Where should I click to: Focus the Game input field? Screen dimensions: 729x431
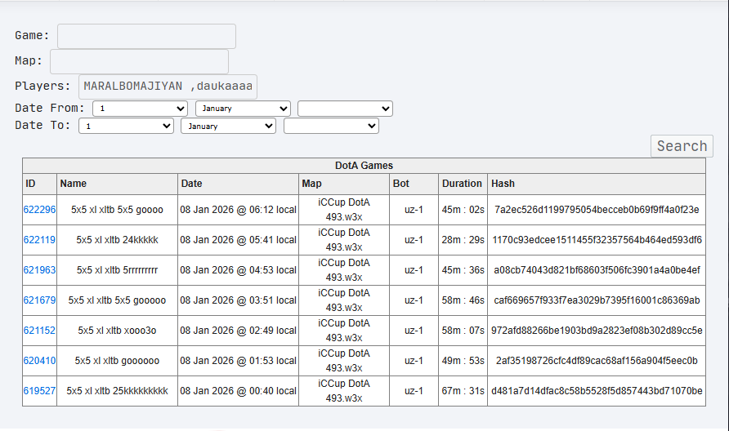pos(146,36)
